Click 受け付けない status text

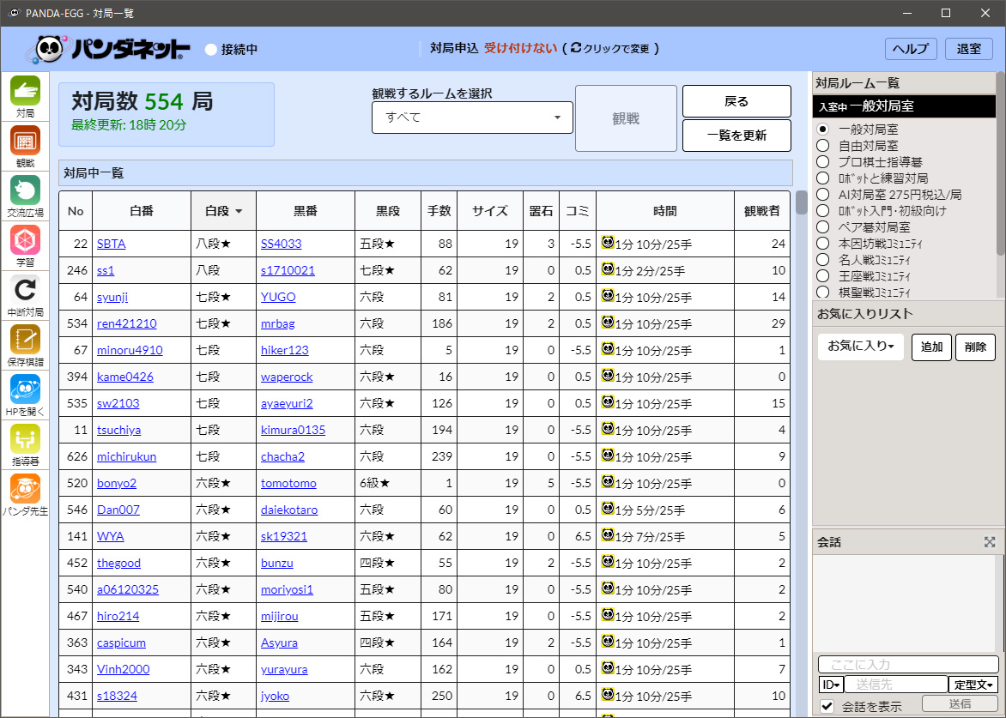point(520,48)
